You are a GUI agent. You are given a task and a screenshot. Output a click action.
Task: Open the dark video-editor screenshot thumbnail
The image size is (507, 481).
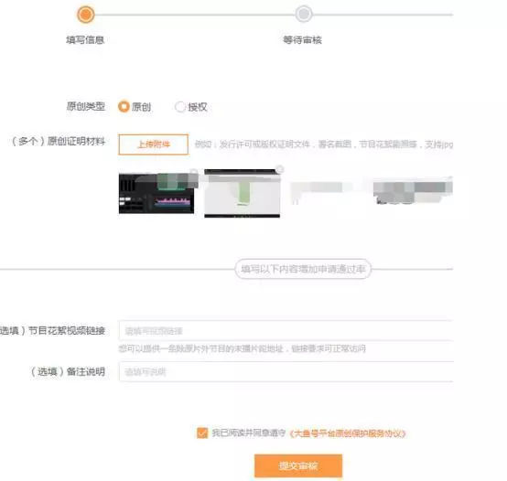(x=156, y=193)
